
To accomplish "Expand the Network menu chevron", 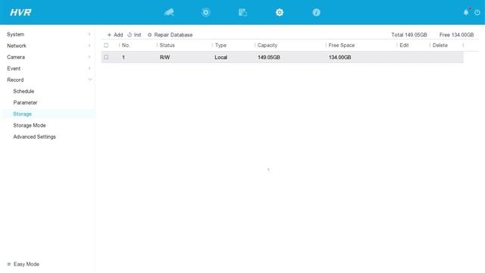I will click(89, 45).
